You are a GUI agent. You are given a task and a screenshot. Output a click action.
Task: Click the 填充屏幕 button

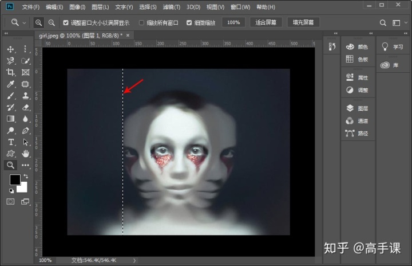303,23
